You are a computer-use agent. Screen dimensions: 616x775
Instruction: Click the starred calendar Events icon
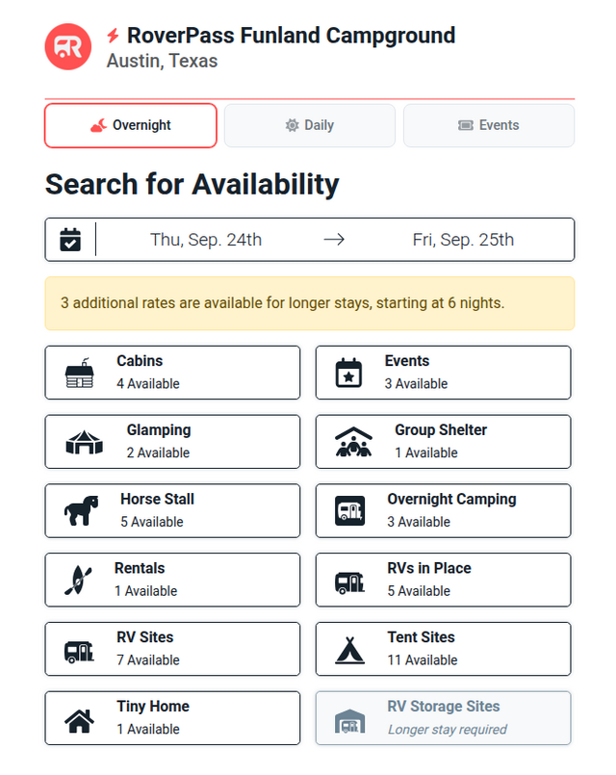click(x=348, y=373)
